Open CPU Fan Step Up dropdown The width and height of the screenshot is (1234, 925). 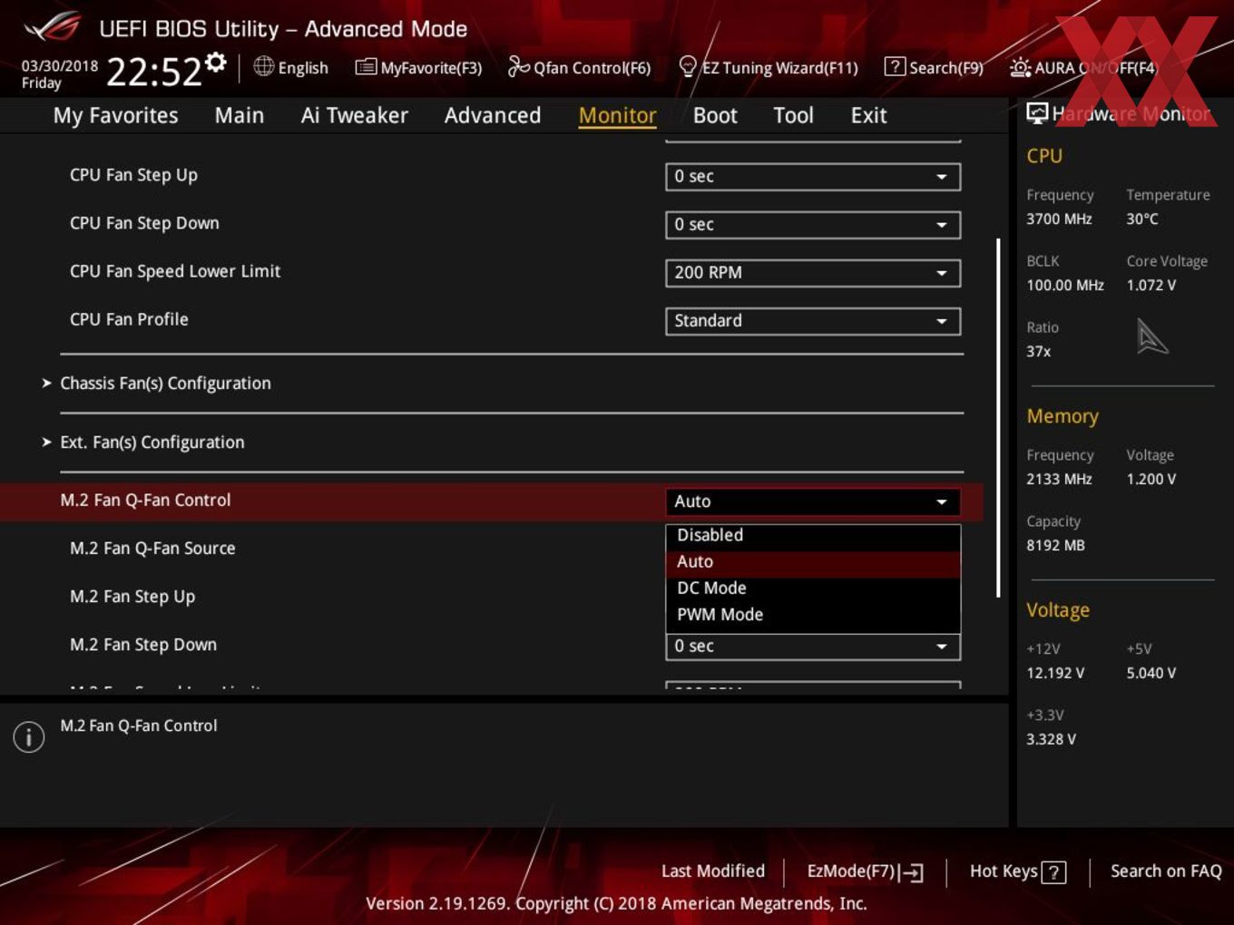(813, 177)
